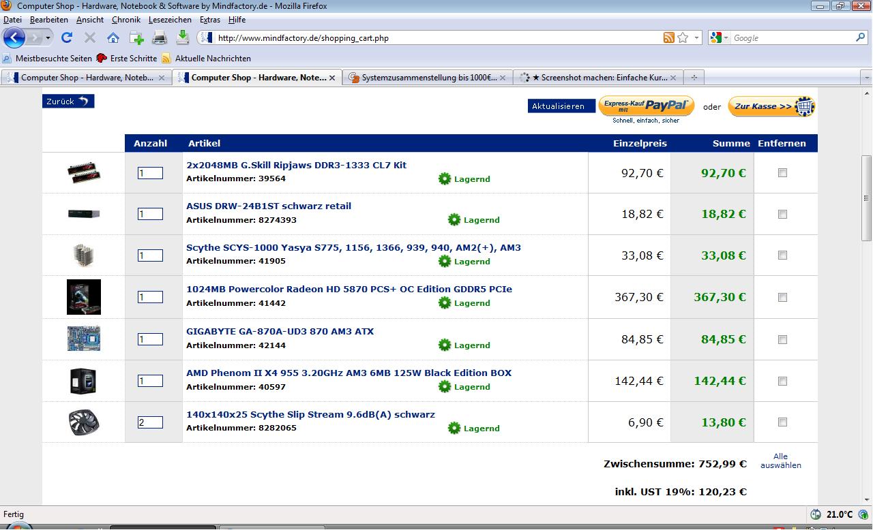
Task: Check remove box for Scythe Slip Stream row
Action: [x=782, y=422]
